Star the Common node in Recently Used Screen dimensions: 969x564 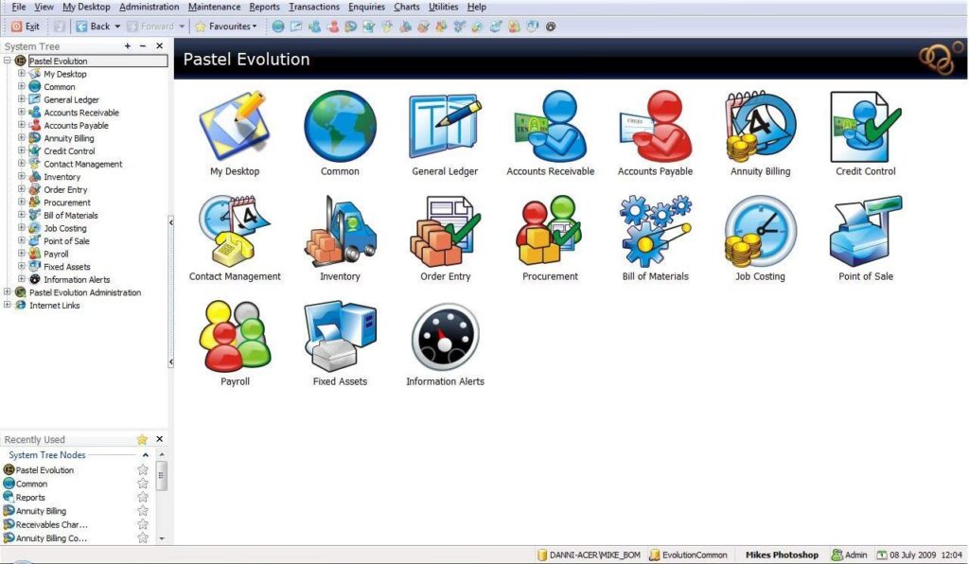143,484
